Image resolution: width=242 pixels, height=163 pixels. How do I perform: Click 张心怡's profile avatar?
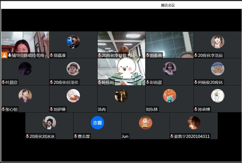tap(25, 96)
